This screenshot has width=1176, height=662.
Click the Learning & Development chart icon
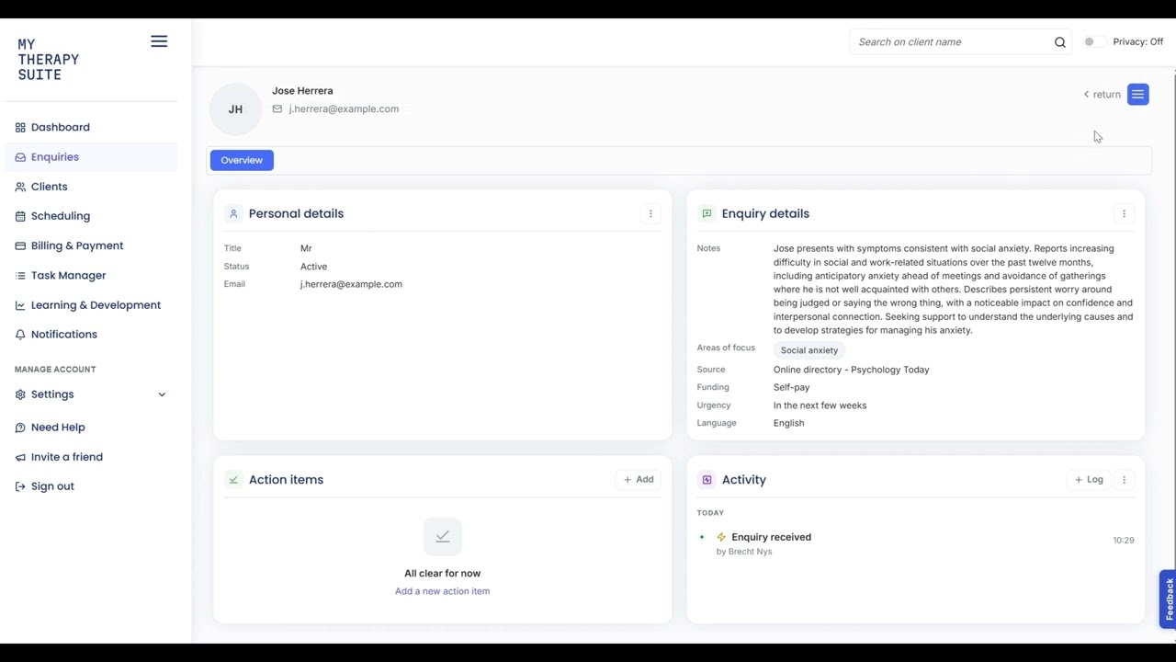[20, 305]
